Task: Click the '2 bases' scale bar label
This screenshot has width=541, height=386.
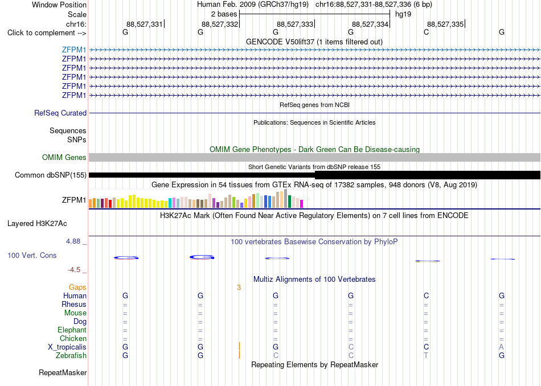Action: [224, 14]
